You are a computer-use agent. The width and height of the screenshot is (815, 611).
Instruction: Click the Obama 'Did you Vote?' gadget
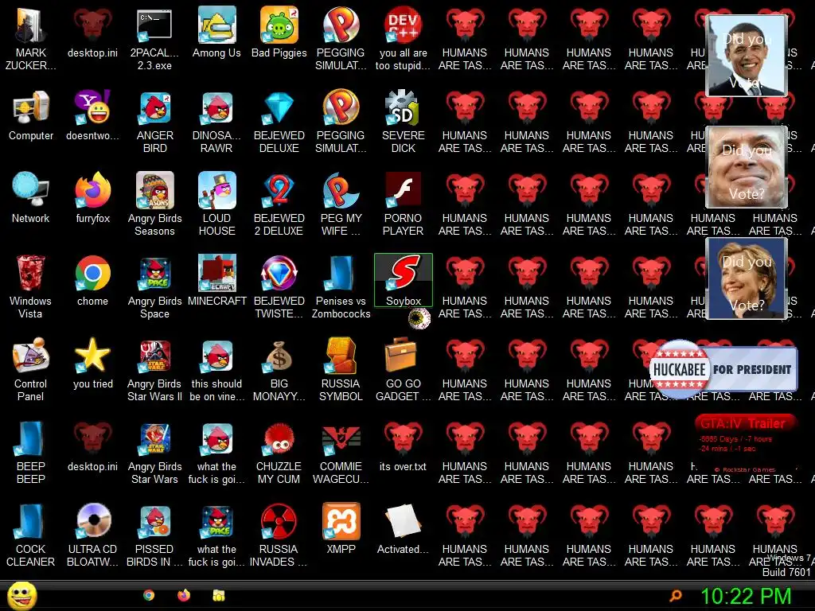[747, 56]
